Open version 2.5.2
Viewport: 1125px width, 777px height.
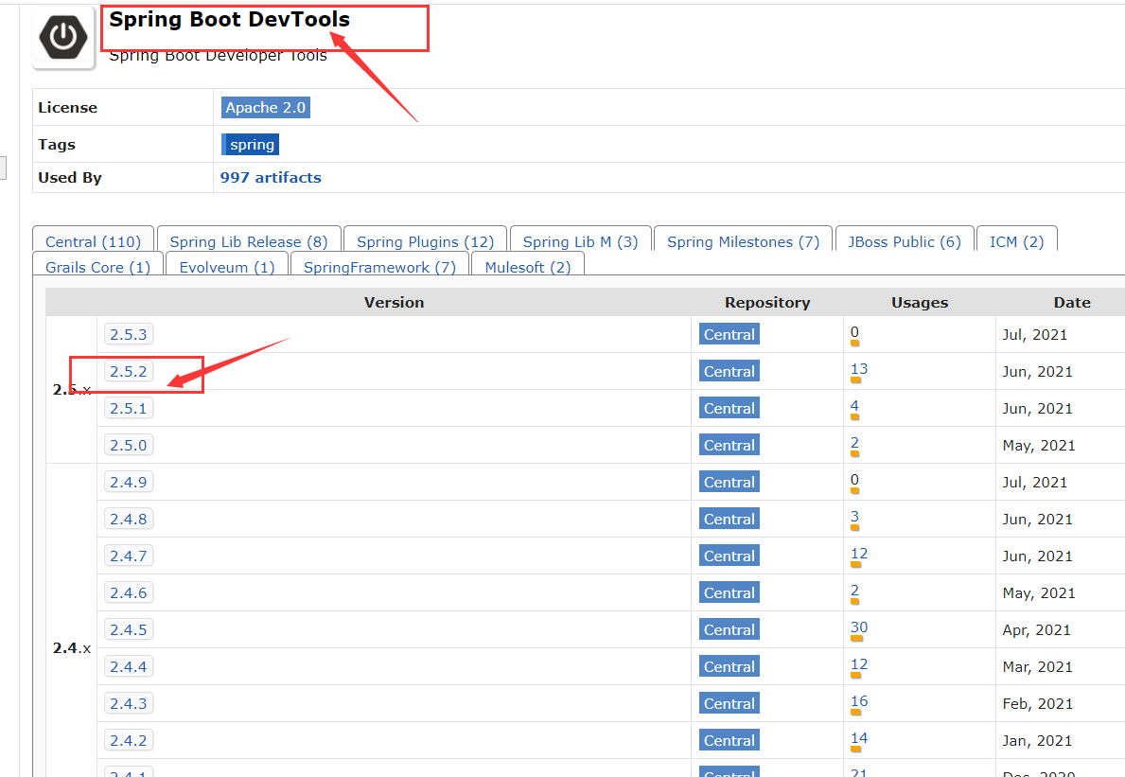click(129, 371)
